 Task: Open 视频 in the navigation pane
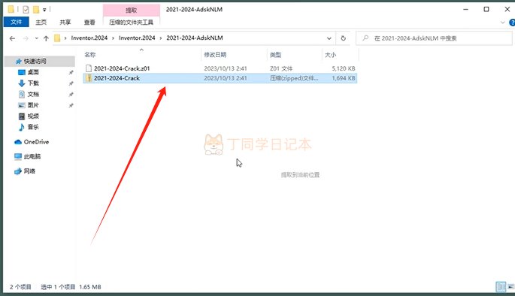[x=33, y=116]
